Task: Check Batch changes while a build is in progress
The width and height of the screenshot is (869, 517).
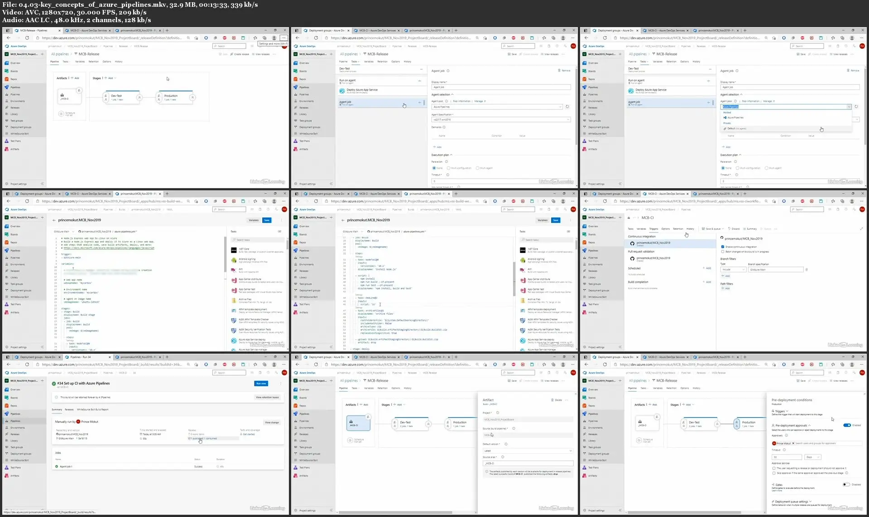Action: tap(723, 251)
